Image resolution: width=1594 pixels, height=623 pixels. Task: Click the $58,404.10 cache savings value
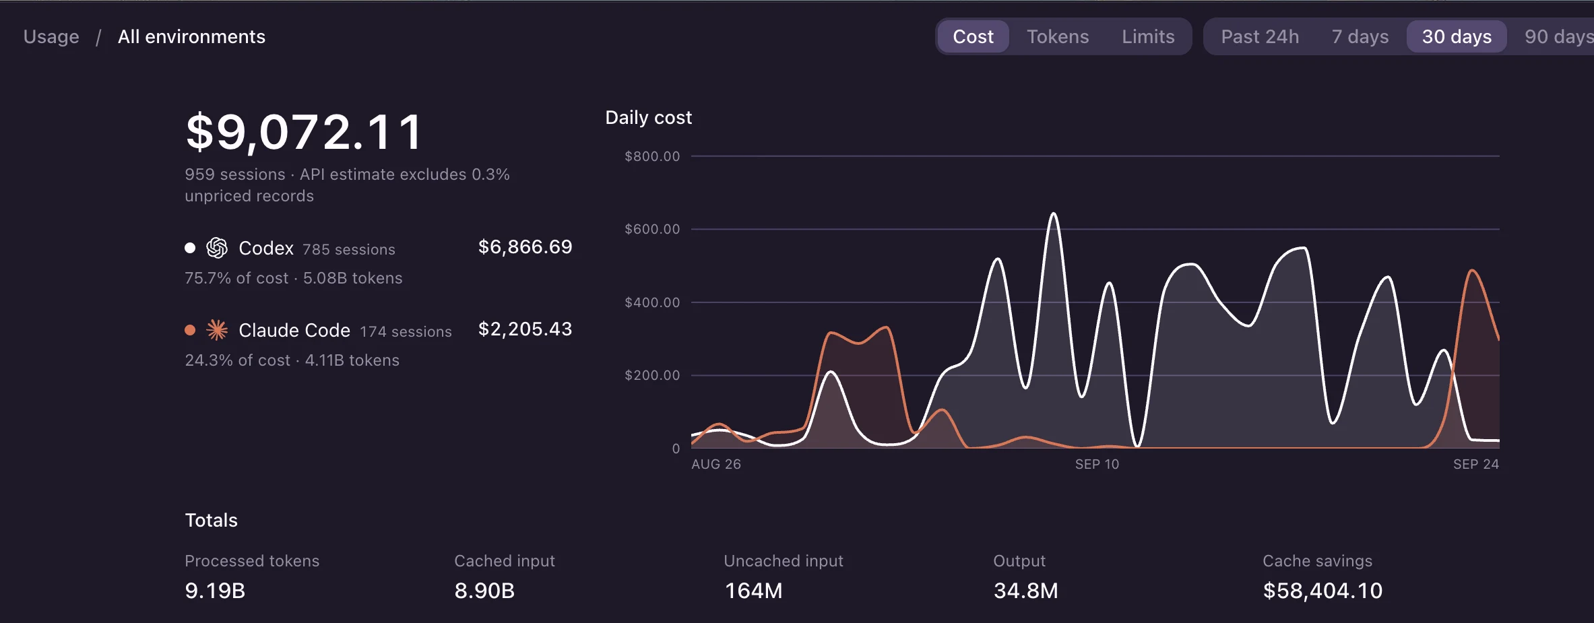tap(1322, 591)
